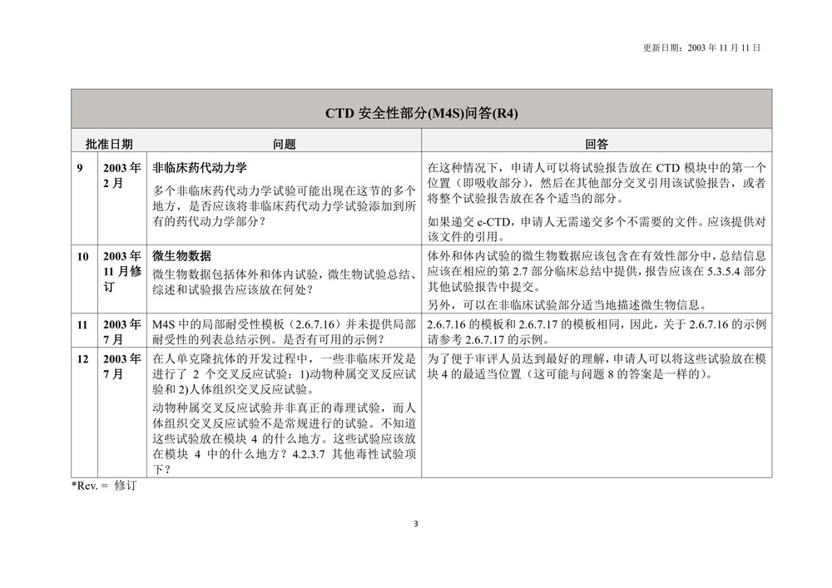The width and height of the screenshot is (832, 588).
Task: Click row number 9 in the table
Action: tap(81, 167)
